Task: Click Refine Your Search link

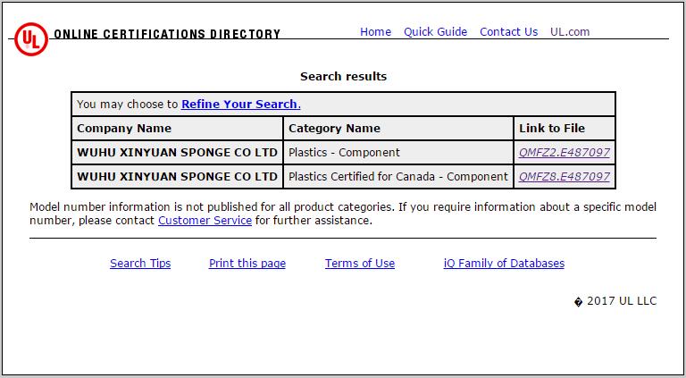Action: pos(240,105)
